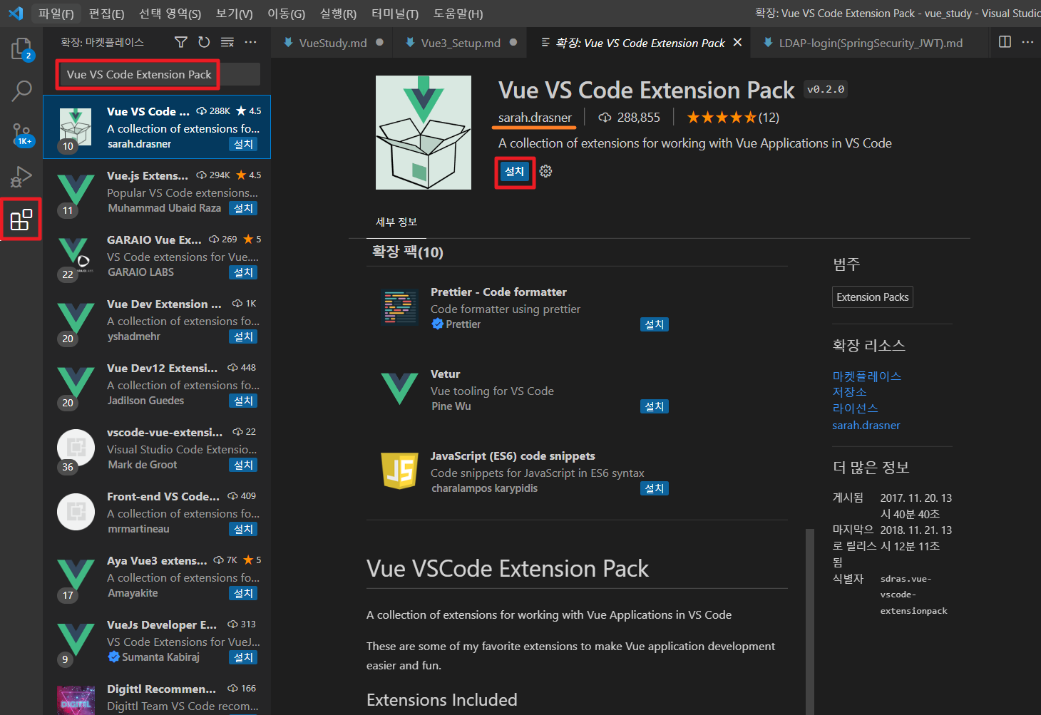Open the Search view in activity bar
The height and width of the screenshot is (715, 1041).
point(21,91)
